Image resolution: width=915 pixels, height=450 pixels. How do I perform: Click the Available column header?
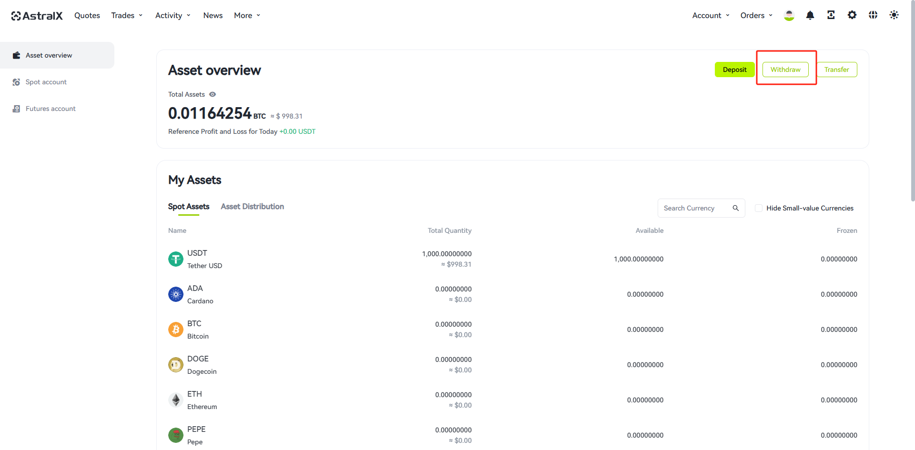[x=650, y=230]
